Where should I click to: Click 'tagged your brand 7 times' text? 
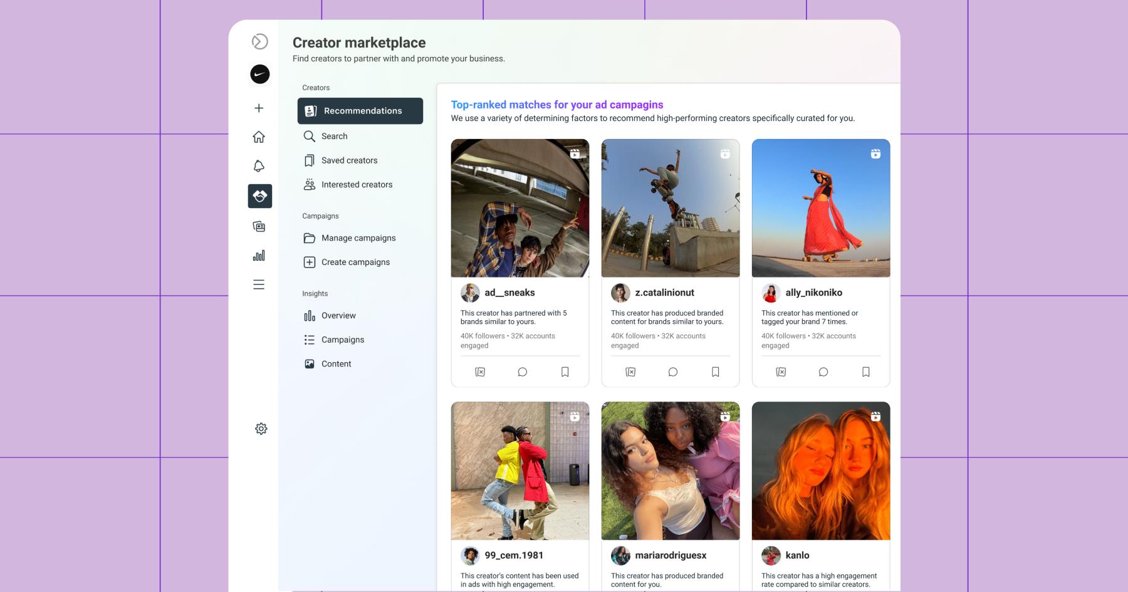click(x=804, y=322)
